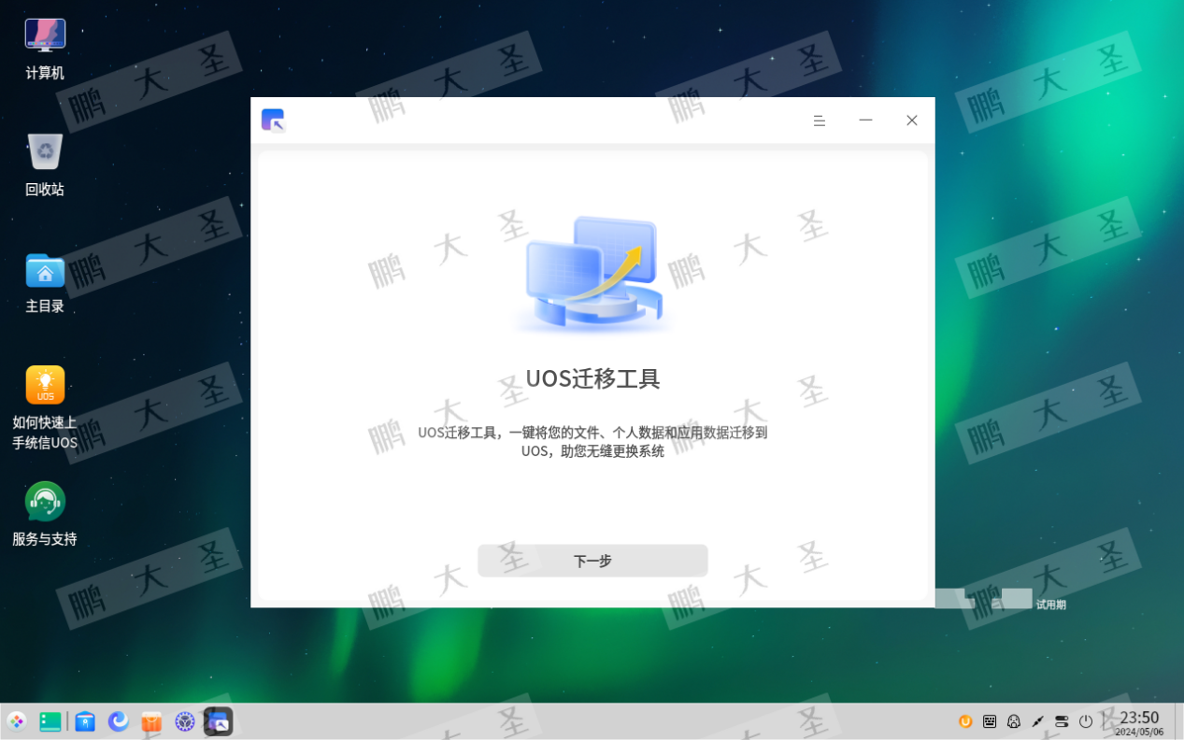Open the on-screen keyboard tray icon
This screenshot has width=1184, height=740.
(x=990, y=721)
